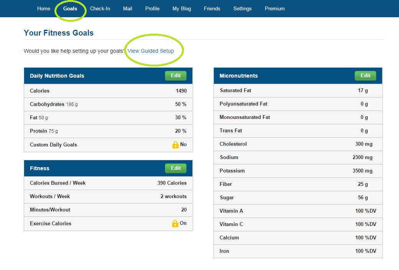Click the lock icon beside Custom Daily Goals
Image resolution: width=399 pixels, height=270 pixels.
tap(175, 145)
